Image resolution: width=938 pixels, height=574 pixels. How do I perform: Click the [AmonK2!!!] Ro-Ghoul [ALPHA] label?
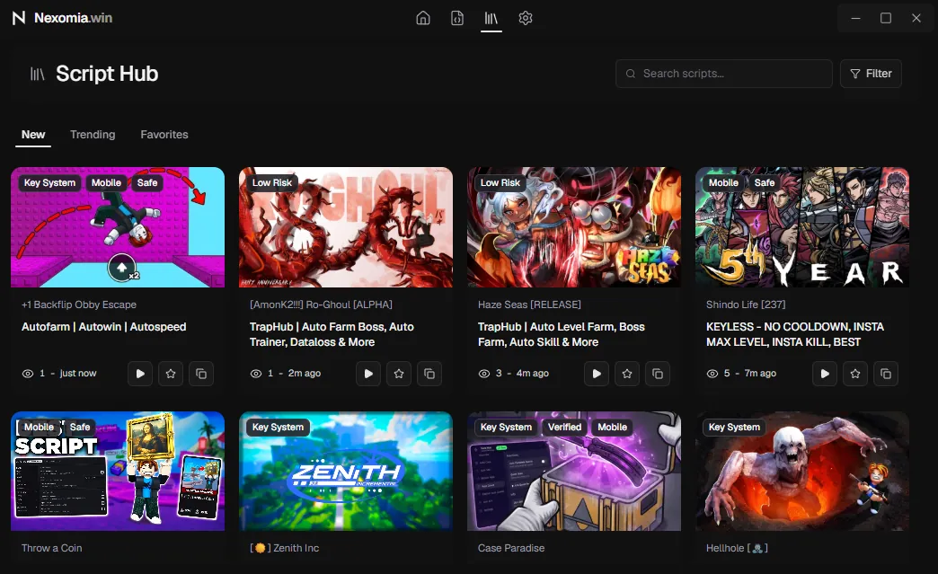point(322,305)
